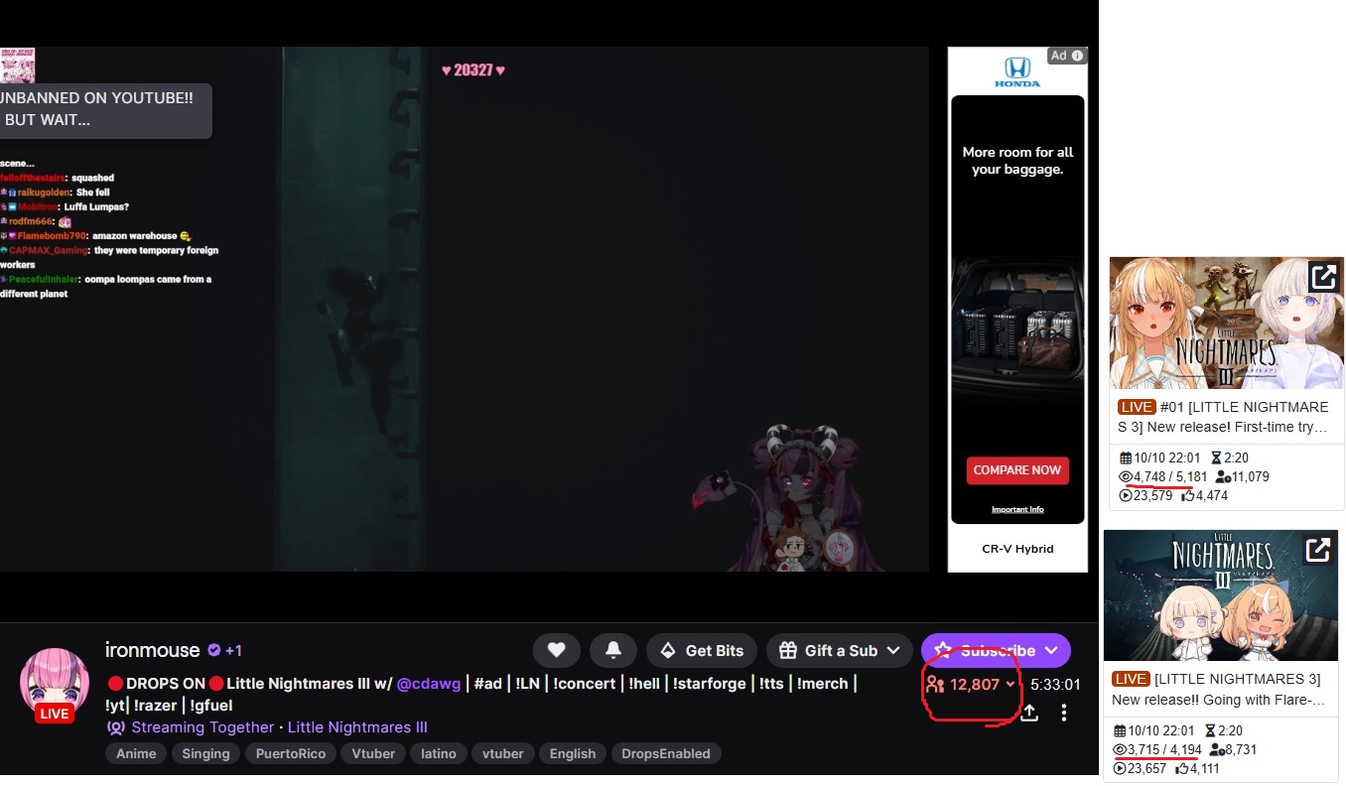Click the Get Bits button

[x=702, y=650]
